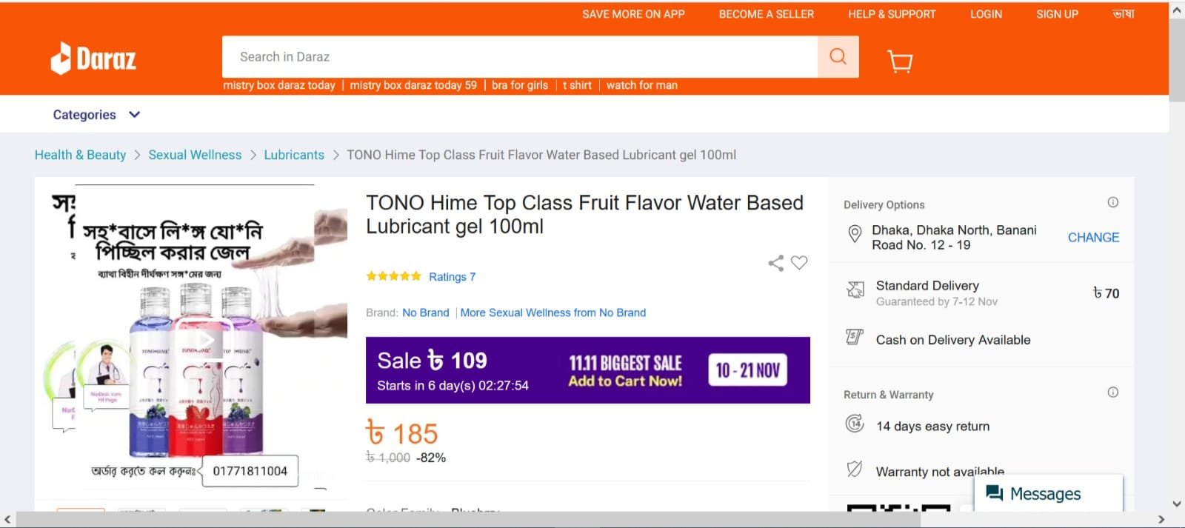Open the LOGIN page

pyautogui.click(x=986, y=14)
